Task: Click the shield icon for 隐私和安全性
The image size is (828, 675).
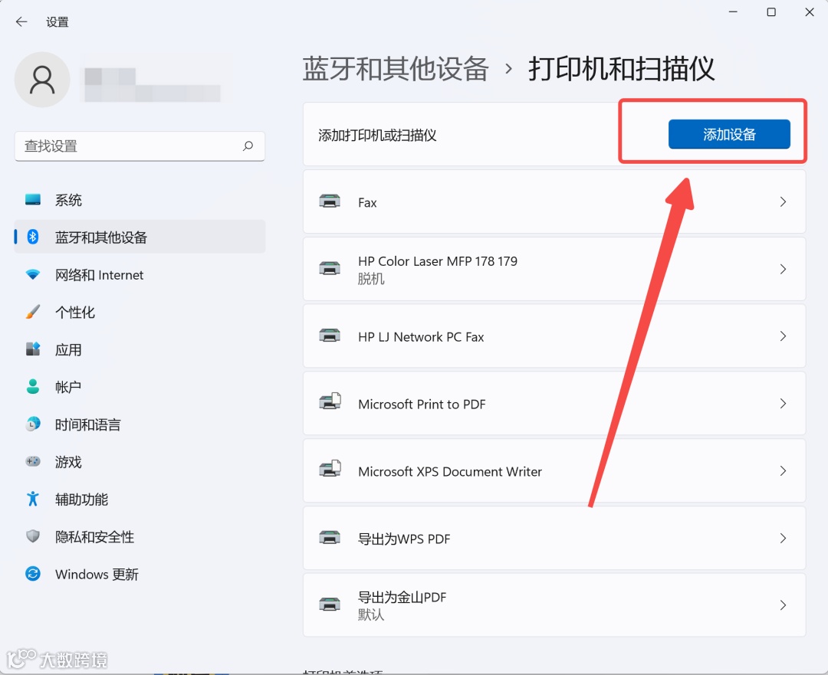Action: click(33, 536)
